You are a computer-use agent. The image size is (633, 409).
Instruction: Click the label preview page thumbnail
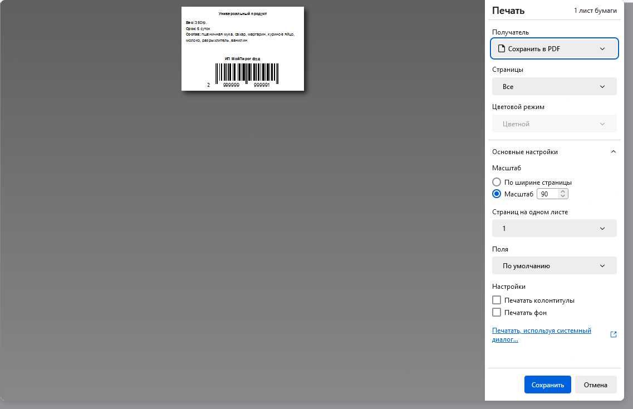pyautogui.click(x=243, y=49)
